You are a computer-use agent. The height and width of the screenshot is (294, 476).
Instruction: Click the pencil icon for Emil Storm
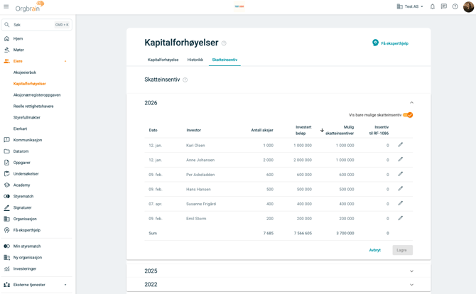[x=401, y=218]
